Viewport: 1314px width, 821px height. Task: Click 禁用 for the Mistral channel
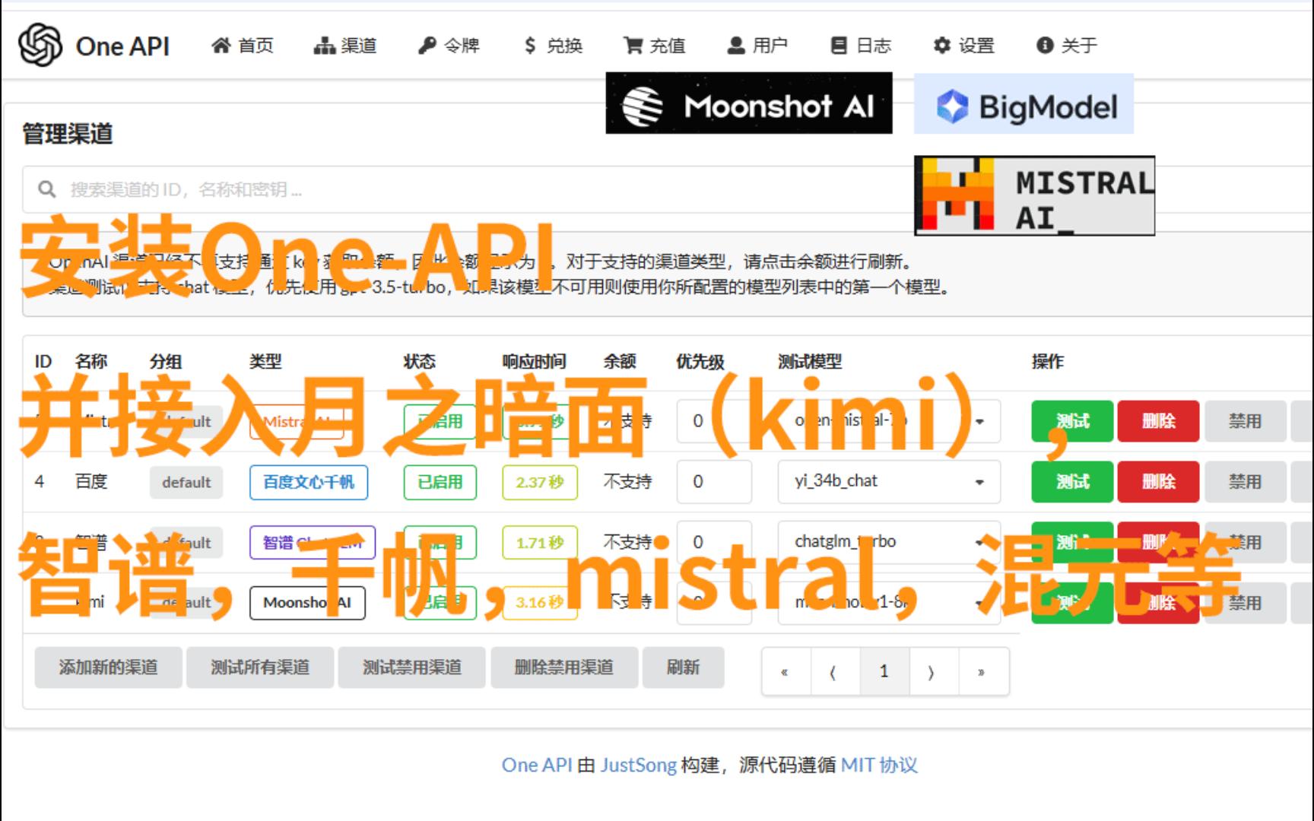click(1245, 421)
